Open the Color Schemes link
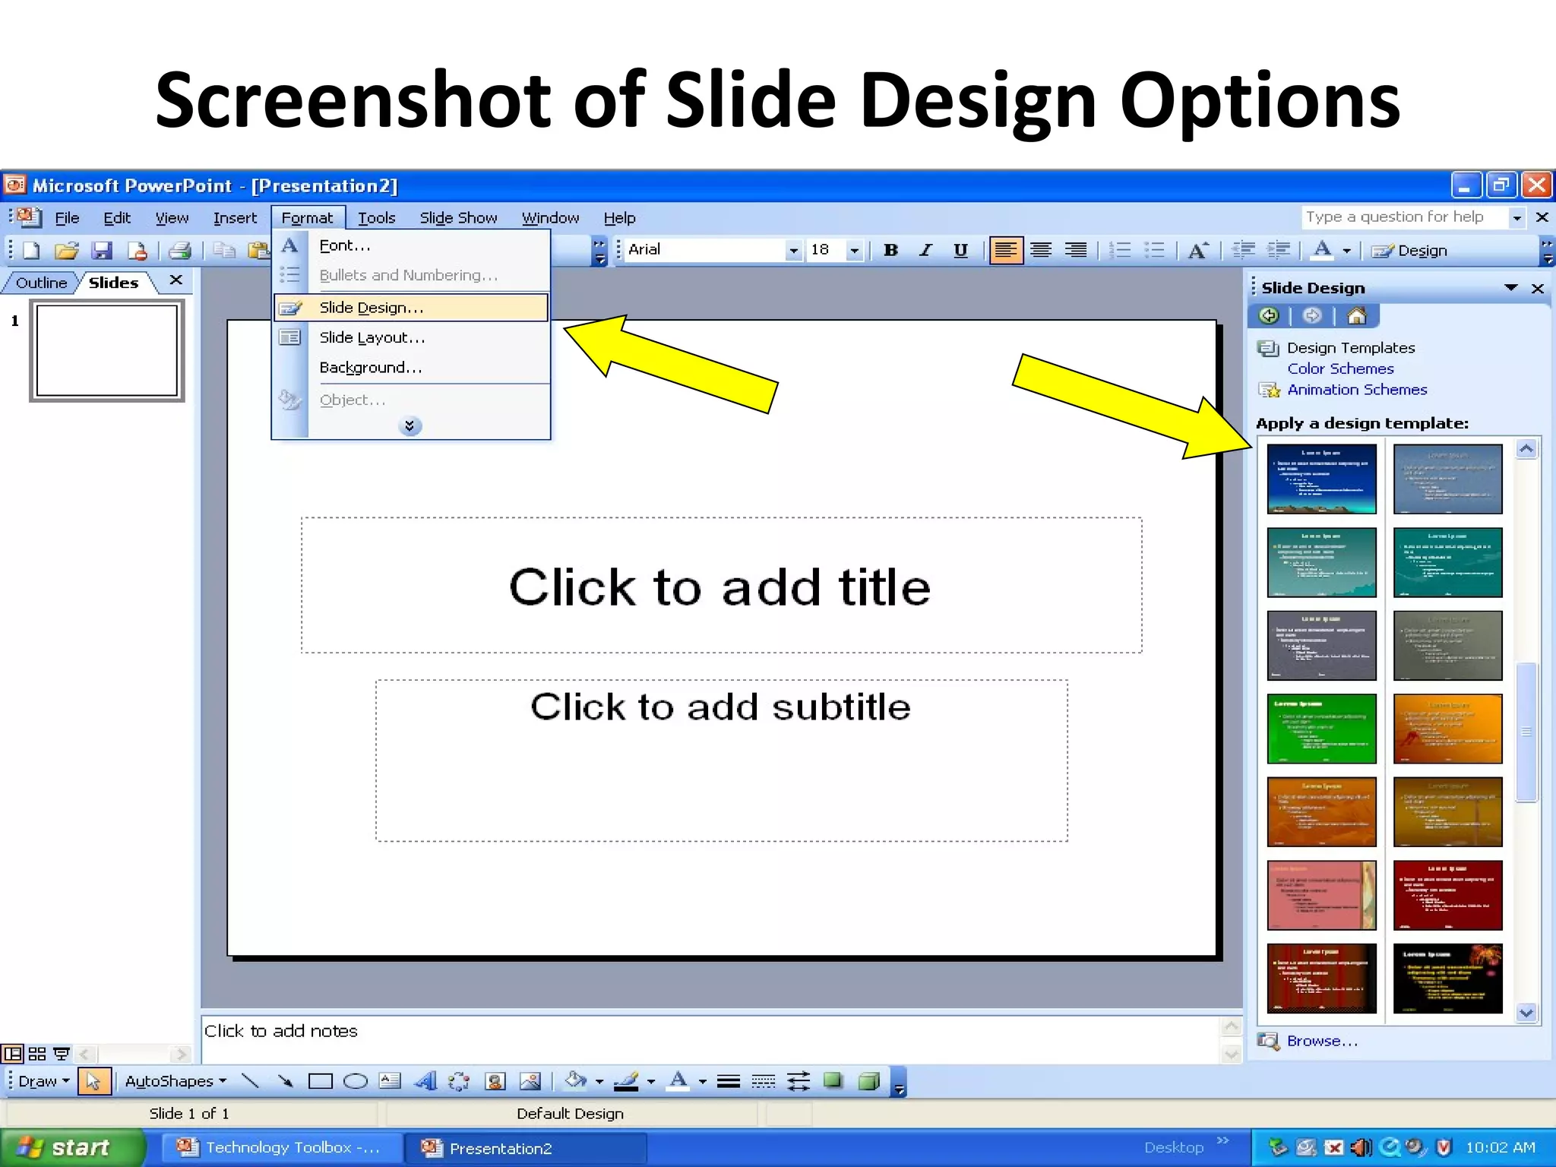Image resolution: width=1556 pixels, height=1167 pixels. coord(1340,368)
